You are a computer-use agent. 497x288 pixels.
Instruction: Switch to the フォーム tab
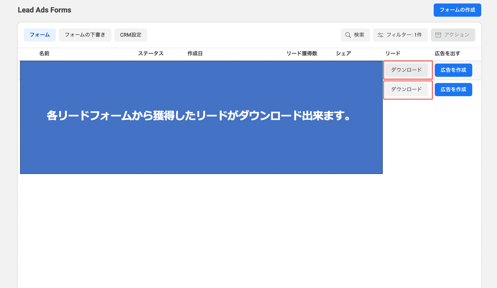point(40,35)
